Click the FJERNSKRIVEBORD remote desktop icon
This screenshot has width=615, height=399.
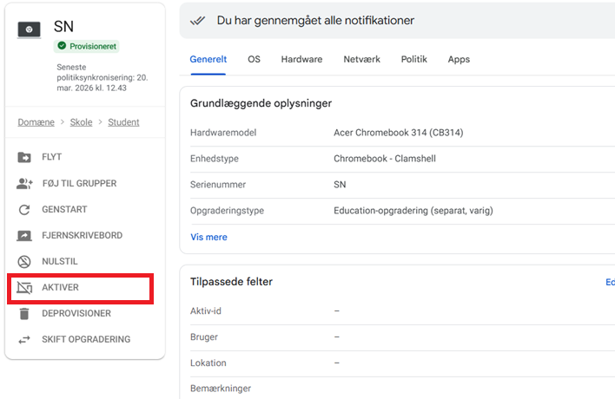(x=24, y=235)
